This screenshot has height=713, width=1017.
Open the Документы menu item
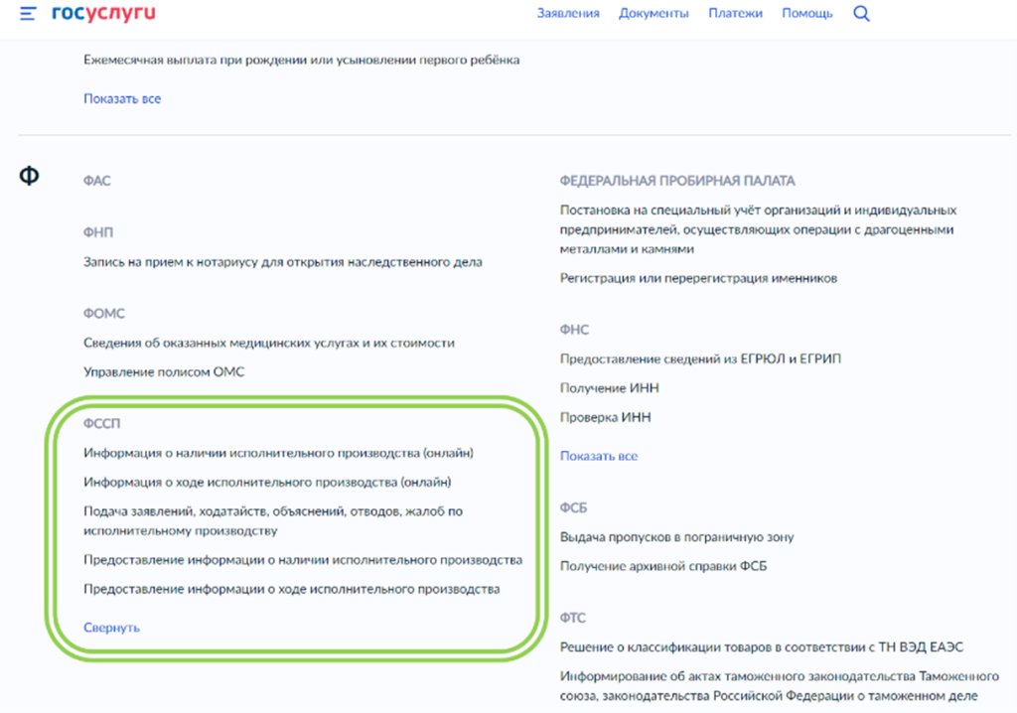pyautogui.click(x=652, y=13)
